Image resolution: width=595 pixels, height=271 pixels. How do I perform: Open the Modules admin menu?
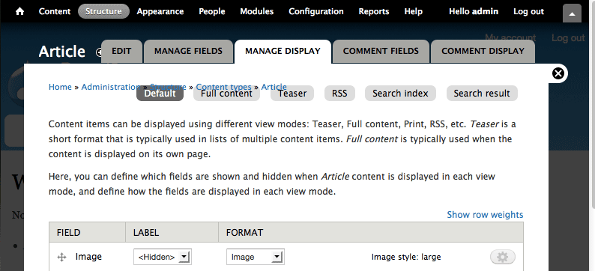coord(257,11)
